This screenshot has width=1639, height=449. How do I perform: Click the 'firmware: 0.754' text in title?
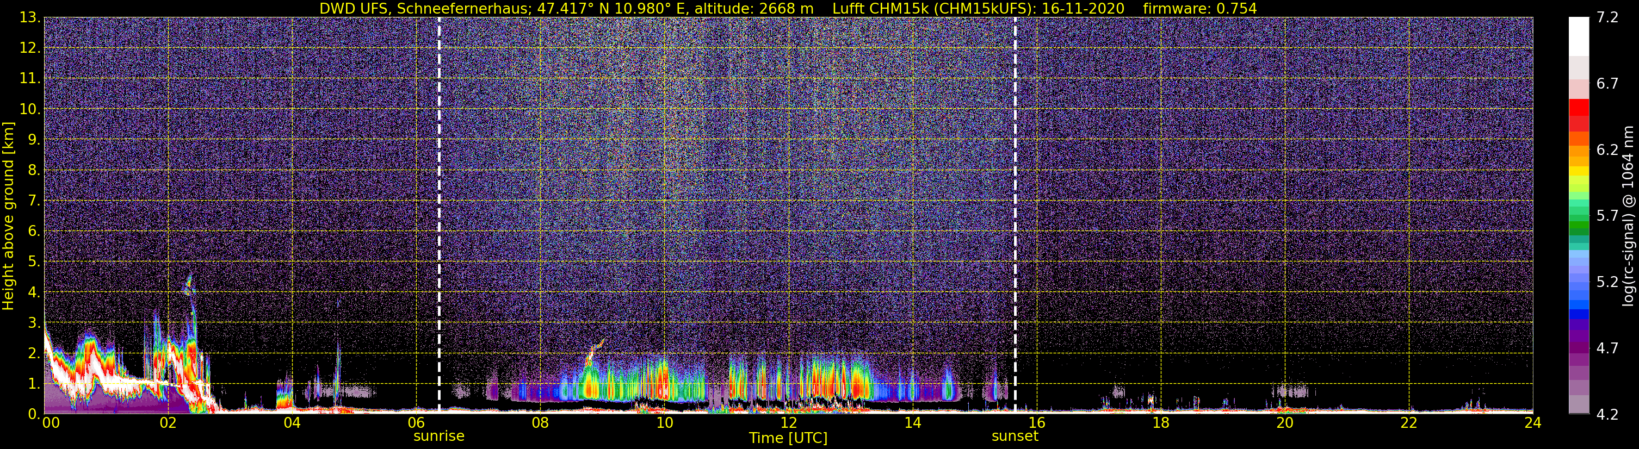click(1200, 8)
